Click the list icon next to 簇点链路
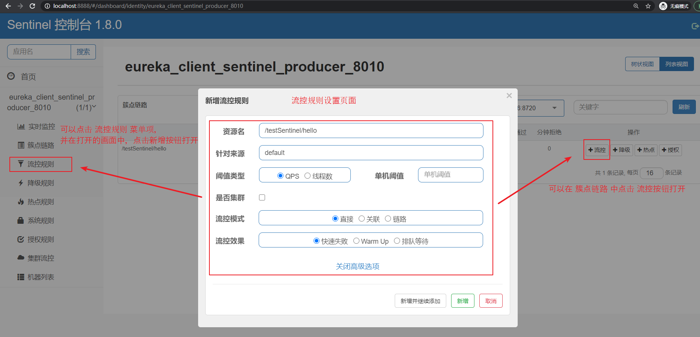This screenshot has height=337, width=700. pyautogui.click(x=21, y=145)
